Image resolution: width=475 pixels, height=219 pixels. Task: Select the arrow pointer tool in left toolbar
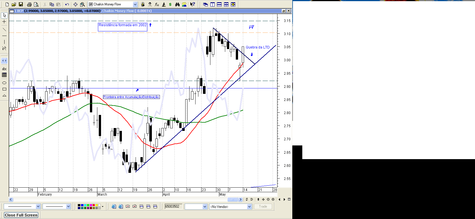pyautogui.click(x=4, y=15)
